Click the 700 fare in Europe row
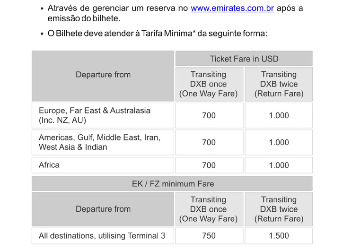The image size is (343, 251). (209, 115)
